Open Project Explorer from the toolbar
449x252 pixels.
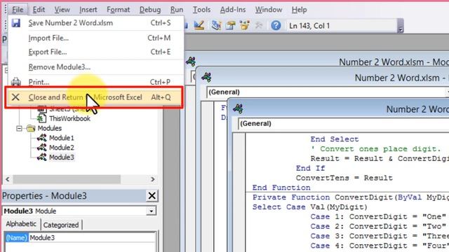(x=216, y=25)
